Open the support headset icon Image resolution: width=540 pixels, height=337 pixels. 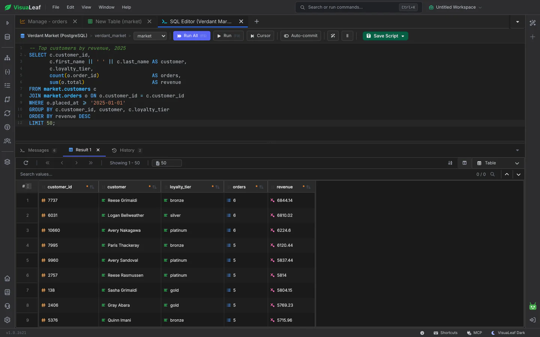pos(7,306)
